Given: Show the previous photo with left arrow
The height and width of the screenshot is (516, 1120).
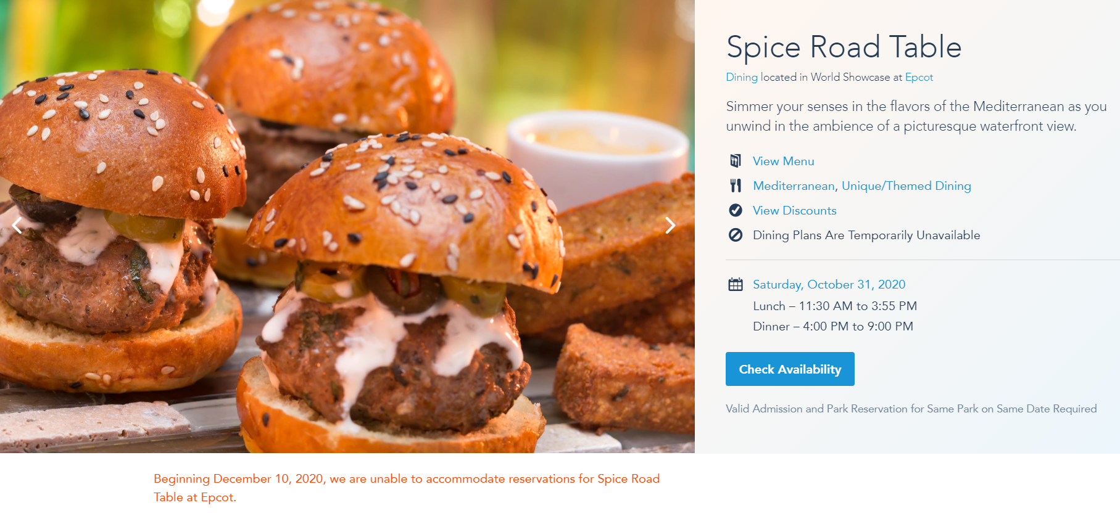Looking at the screenshot, I should (x=17, y=226).
